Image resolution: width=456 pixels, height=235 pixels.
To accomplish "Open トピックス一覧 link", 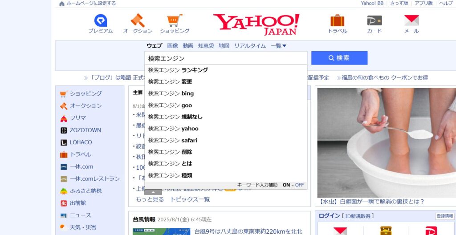I will click(190, 199).
